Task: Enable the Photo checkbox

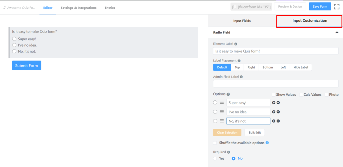Action: [x=327, y=95]
